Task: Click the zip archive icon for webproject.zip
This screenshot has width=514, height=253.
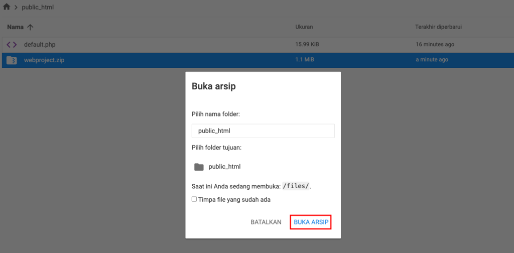Action: tap(12, 60)
